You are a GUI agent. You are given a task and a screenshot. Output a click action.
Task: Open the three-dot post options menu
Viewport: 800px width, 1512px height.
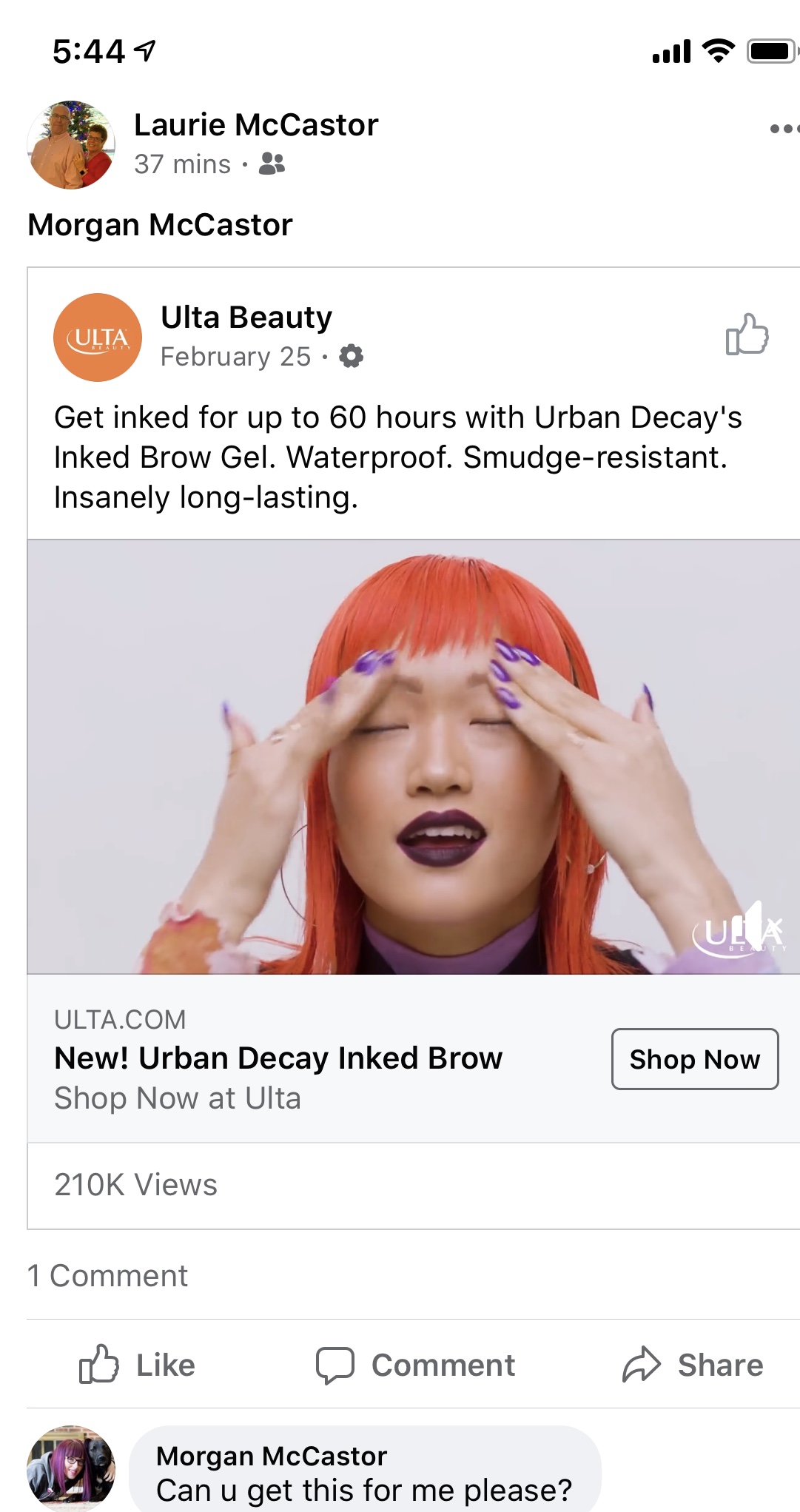point(784,129)
